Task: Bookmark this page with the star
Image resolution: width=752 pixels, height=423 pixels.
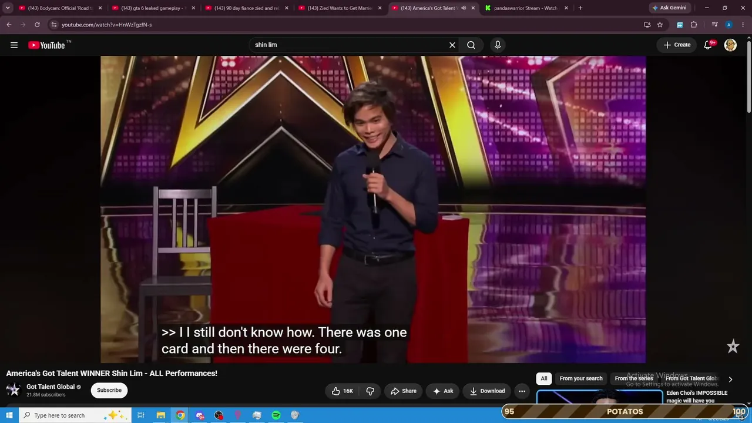Action: (x=660, y=25)
